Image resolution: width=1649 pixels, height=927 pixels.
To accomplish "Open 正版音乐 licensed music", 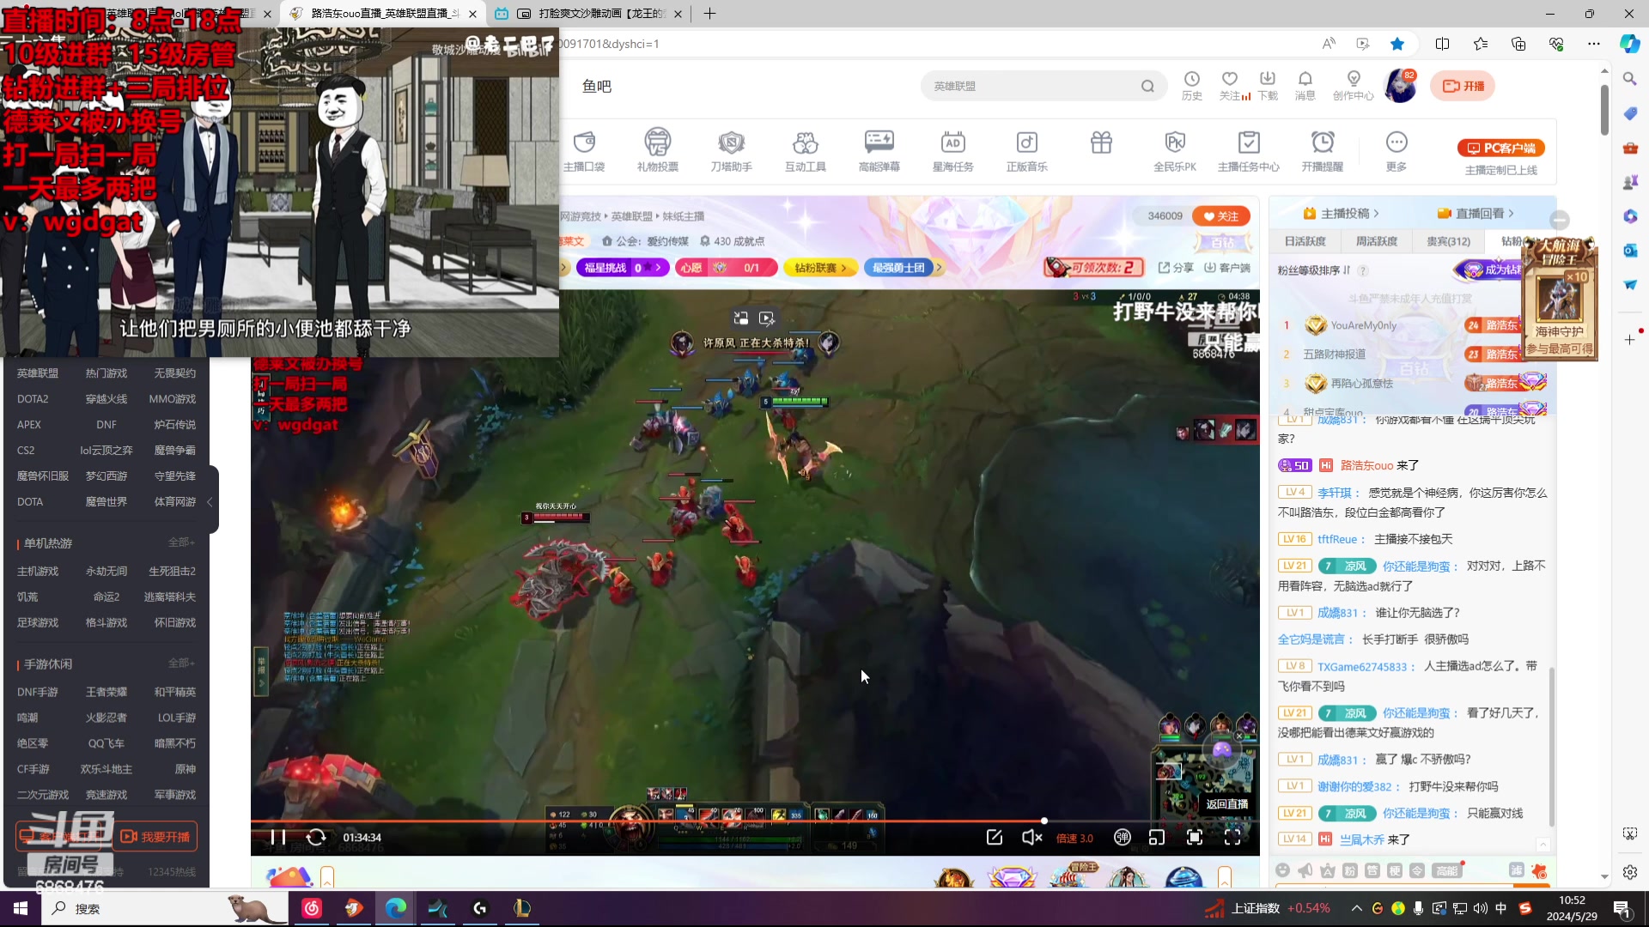I will coord(1027,150).
